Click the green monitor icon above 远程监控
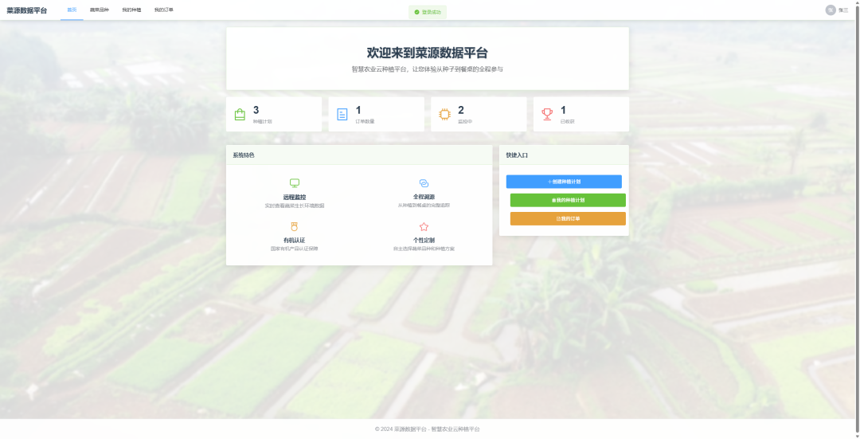Viewport: 860px width, 439px height. click(295, 183)
